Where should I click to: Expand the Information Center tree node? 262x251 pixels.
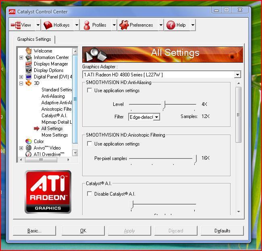[21, 57]
